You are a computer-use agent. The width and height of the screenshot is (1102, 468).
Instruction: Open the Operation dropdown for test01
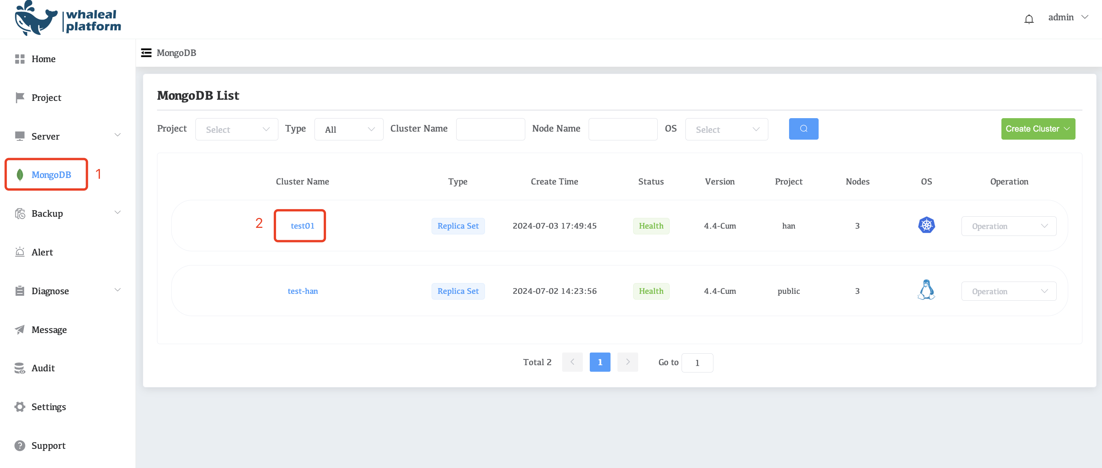pos(1008,226)
